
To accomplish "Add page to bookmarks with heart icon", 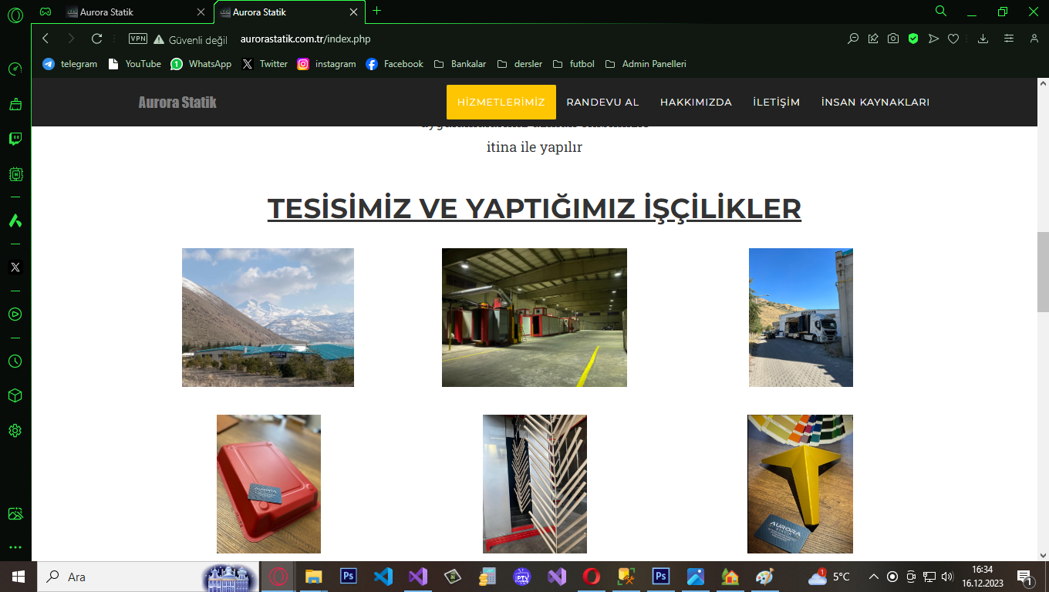I will pyautogui.click(x=953, y=39).
